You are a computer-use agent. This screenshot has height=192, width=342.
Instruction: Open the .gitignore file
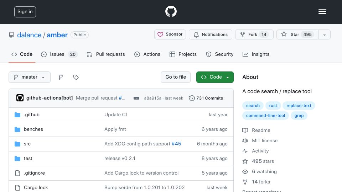click(x=35, y=173)
